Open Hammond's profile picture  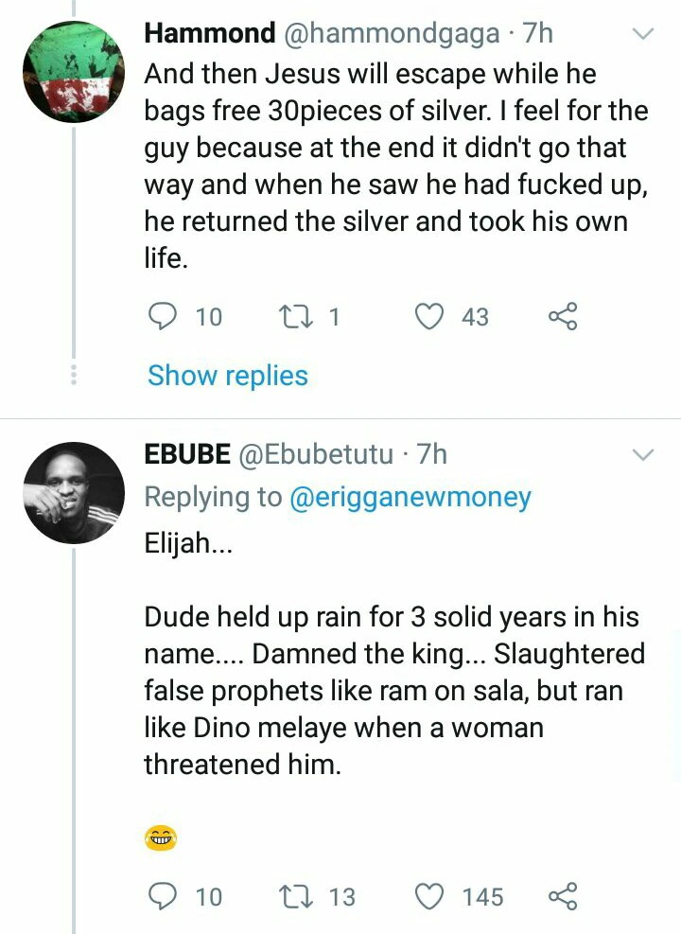click(x=73, y=74)
